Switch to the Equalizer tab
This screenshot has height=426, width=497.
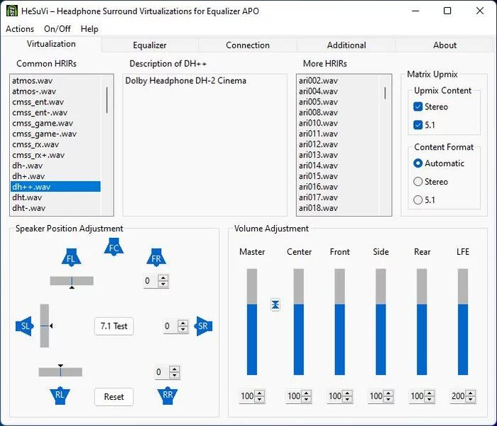[150, 45]
